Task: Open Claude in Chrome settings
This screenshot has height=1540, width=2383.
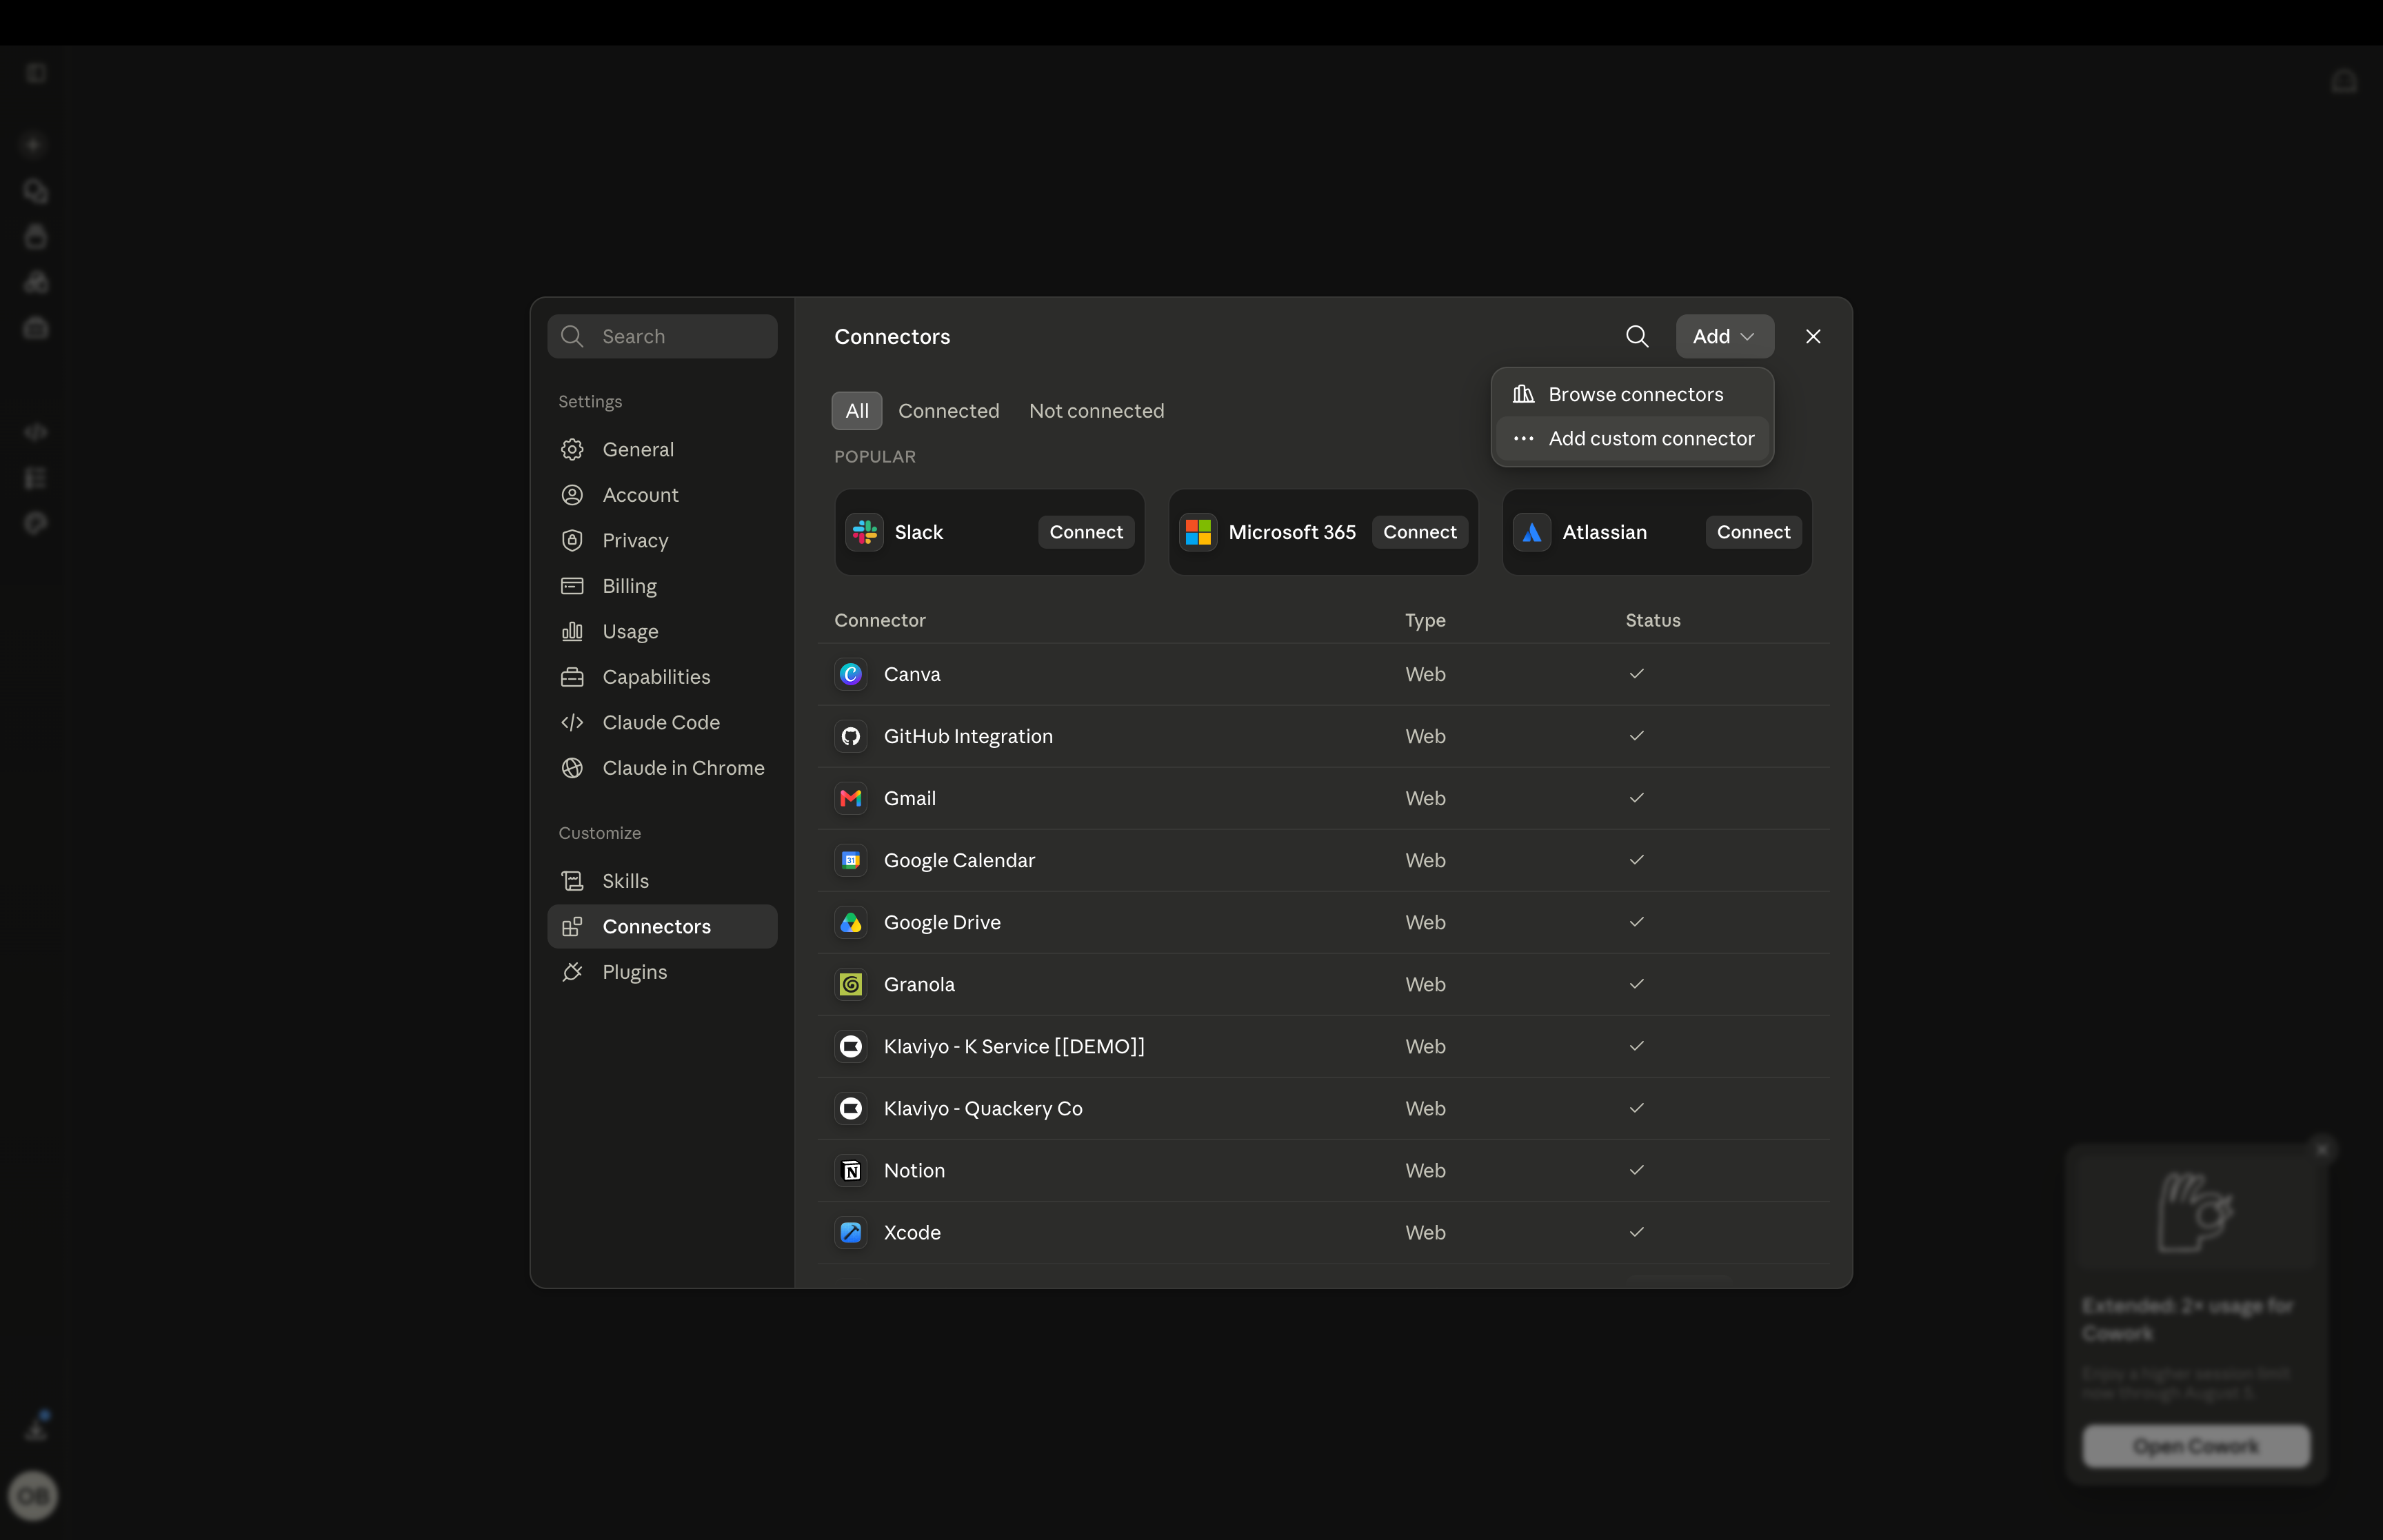Action: pyautogui.click(x=662, y=768)
